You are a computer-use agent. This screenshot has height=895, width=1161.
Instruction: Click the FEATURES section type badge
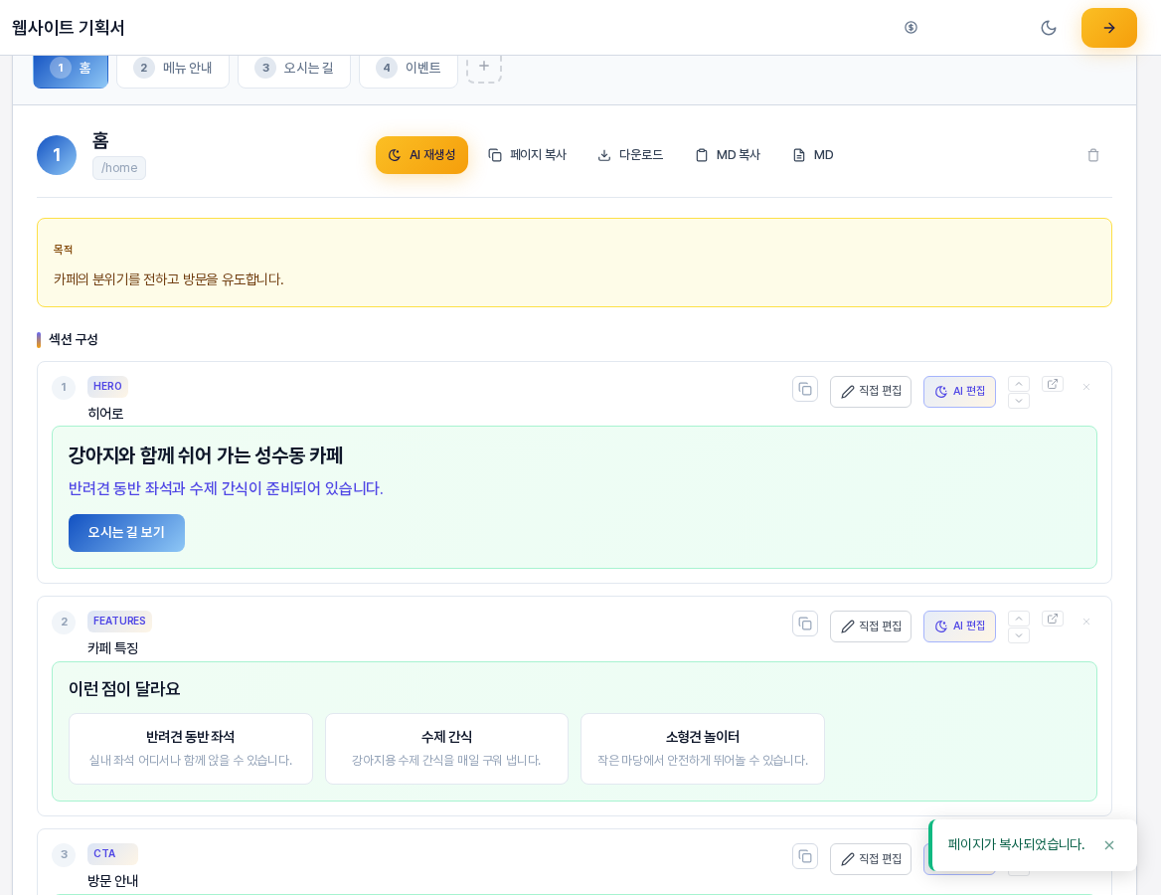pyautogui.click(x=119, y=621)
